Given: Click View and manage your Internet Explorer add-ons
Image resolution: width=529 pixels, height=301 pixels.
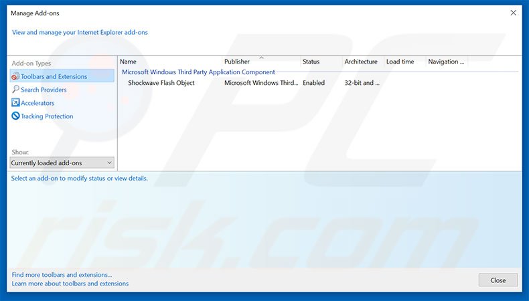Looking at the screenshot, I should (80, 32).
